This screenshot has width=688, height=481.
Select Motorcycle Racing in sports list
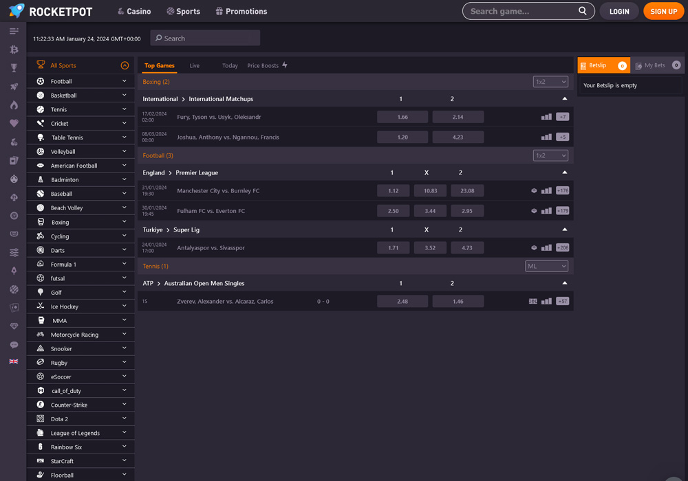[80, 335]
